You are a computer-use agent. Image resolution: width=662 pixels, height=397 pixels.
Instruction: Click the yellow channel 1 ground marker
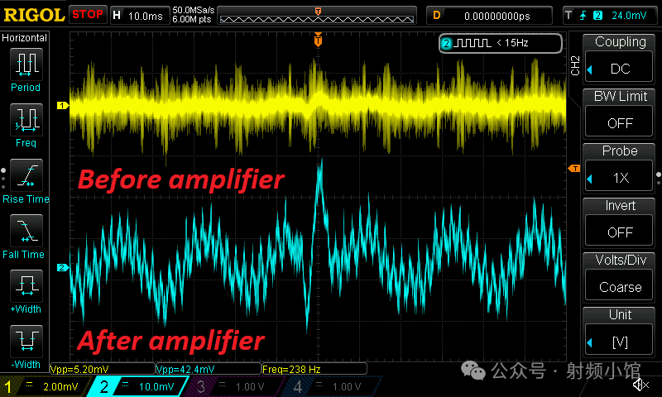coord(61,105)
